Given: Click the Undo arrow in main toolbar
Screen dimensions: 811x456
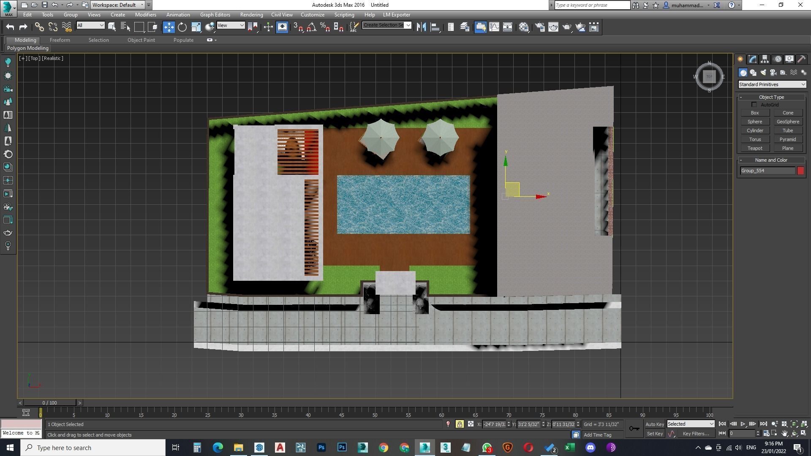Looking at the screenshot, I should (x=10, y=27).
